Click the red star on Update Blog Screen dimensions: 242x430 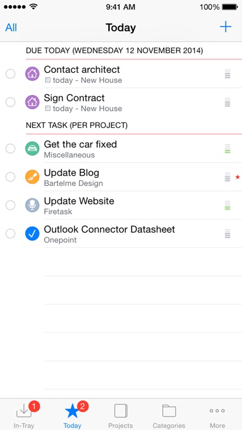(238, 177)
